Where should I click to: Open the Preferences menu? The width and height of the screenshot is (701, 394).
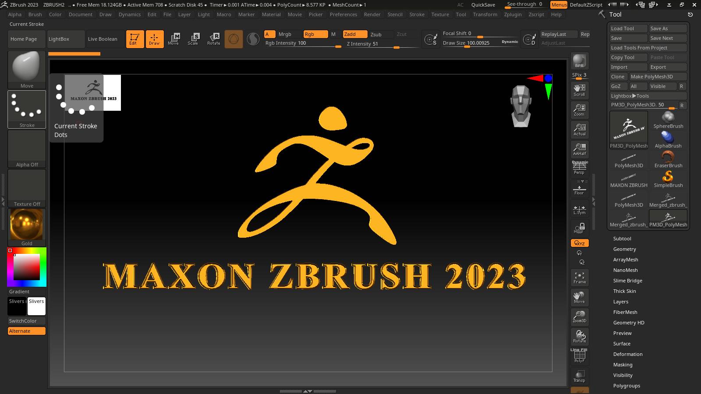343,14
